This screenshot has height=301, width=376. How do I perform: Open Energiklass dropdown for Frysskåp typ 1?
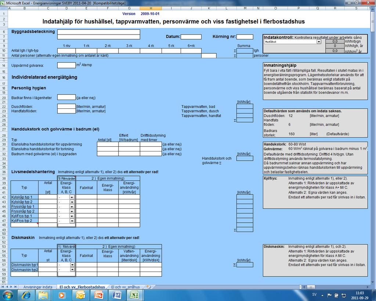[x=72, y=207]
